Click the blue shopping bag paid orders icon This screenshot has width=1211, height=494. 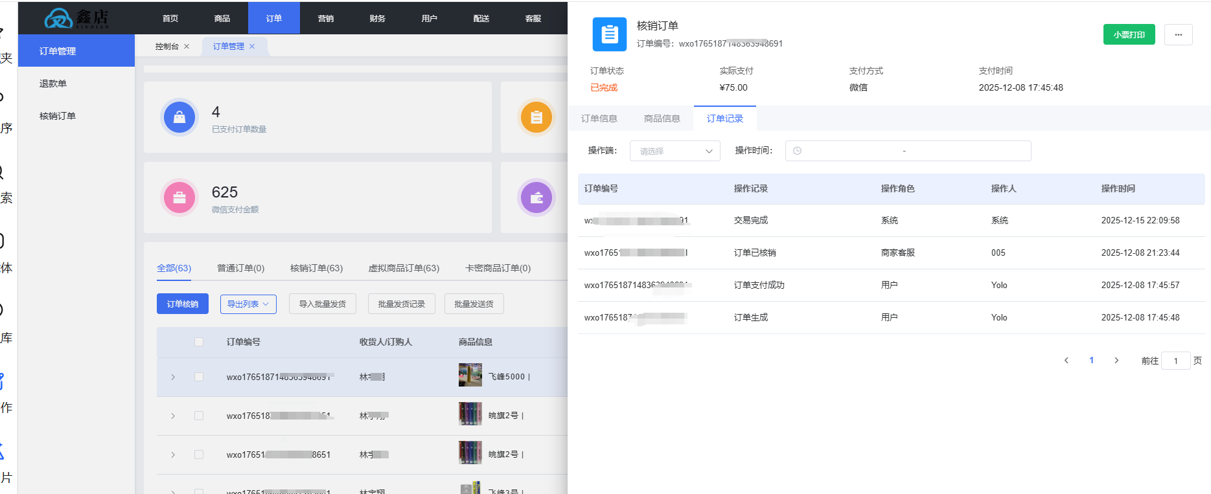[x=179, y=117]
